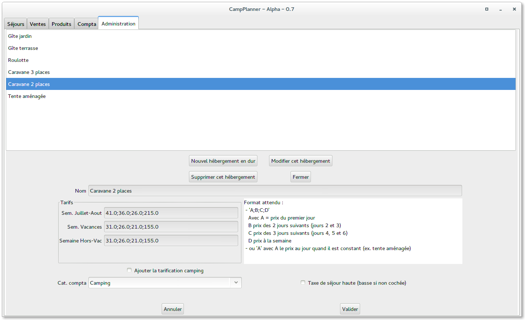The height and width of the screenshot is (320, 525).
Task: Select the Compta tab
Action: (x=87, y=24)
